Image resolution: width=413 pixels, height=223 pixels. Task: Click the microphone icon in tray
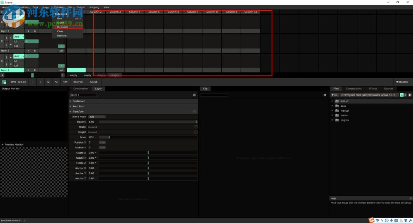tap(392, 221)
